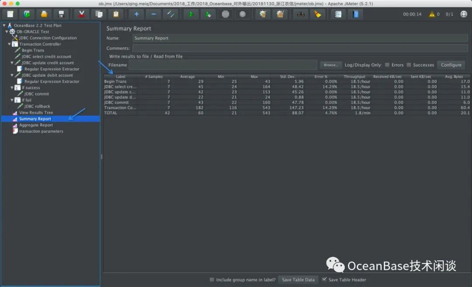Image resolution: width=472 pixels, height=287 pixels.
Task: Select Aggregate Report in the tree
Action: (36, 125)
